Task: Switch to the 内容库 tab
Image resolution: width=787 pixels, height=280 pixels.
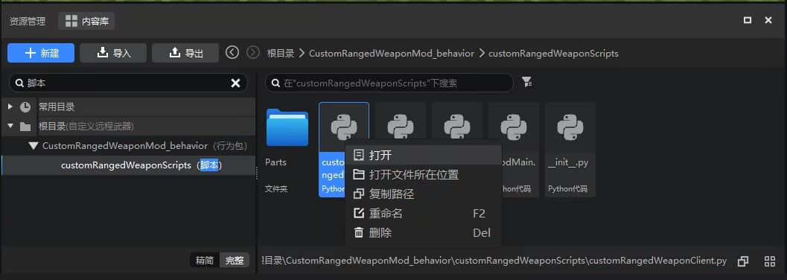Action: point(86,21)
